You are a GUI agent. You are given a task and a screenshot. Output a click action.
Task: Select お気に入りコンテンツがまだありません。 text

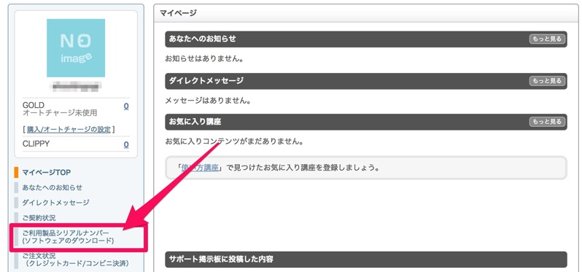click(x=234, y=141)
